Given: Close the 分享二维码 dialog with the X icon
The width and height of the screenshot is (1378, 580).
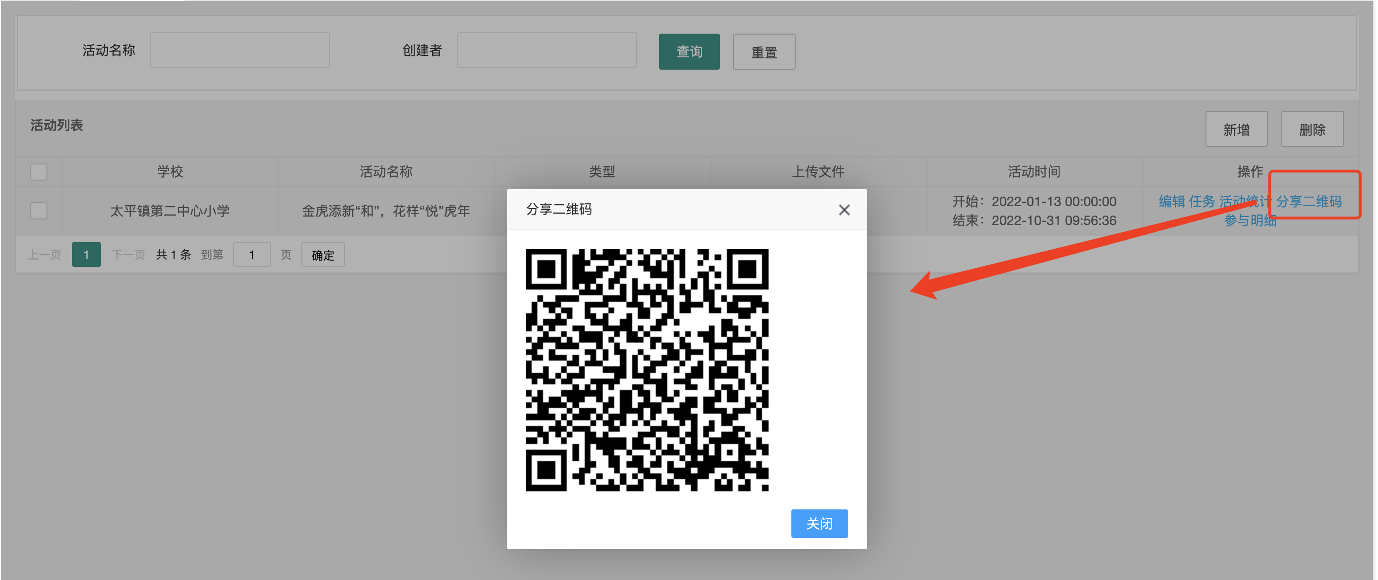Looking at the screenshot, I should 843,210.
